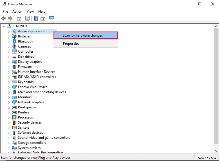Click the Cameras webcam icon
The image size is (219, 161).
coord(14,46)
